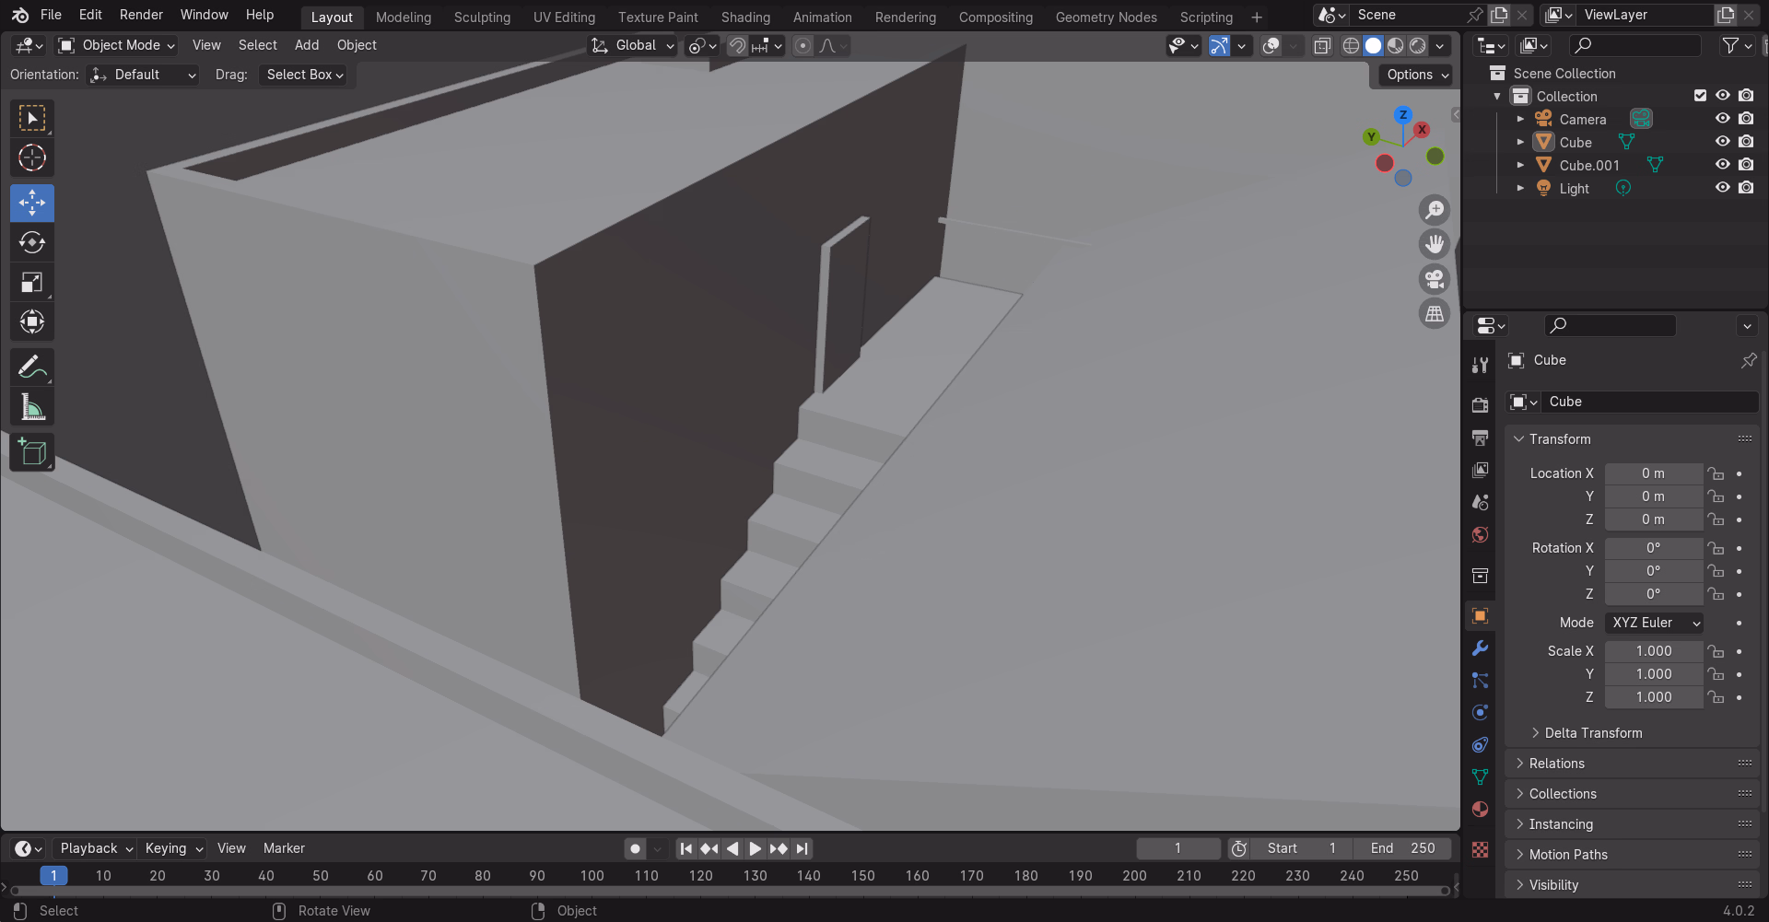
Task: Click the Location X value field
Action: 1653,473
